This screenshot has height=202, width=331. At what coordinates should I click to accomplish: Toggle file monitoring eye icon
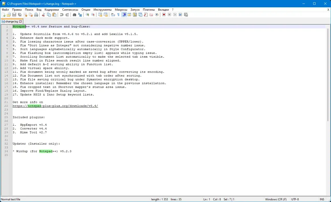(x=157, y=15)
